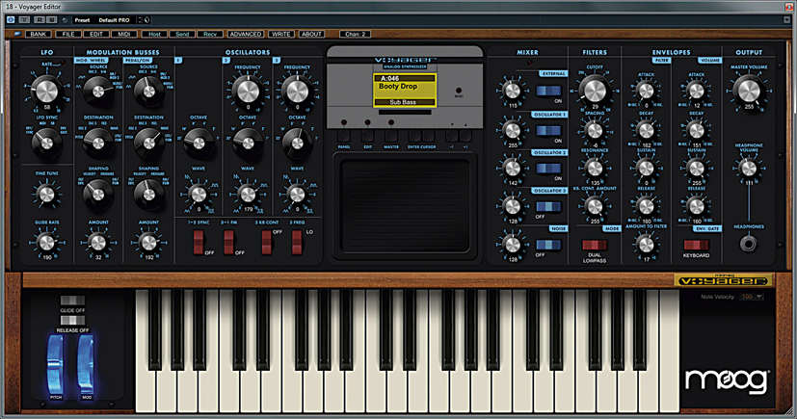Click the PITCH wheel
The height and width of the screenshot is (419, 797).
(x=55, y=364)
